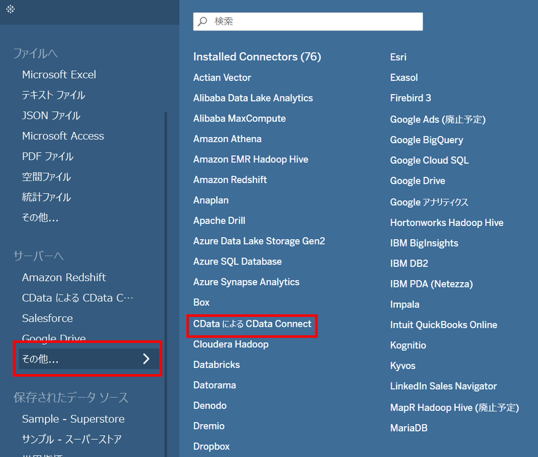Open Google アナリティクス connector

pos(429,202)
